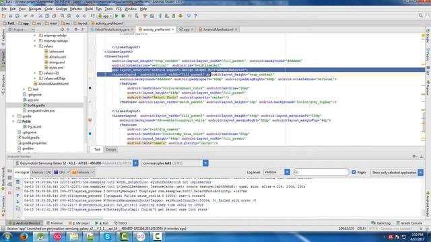Click the logcat up arrow icon

click(x=18, y=196)
